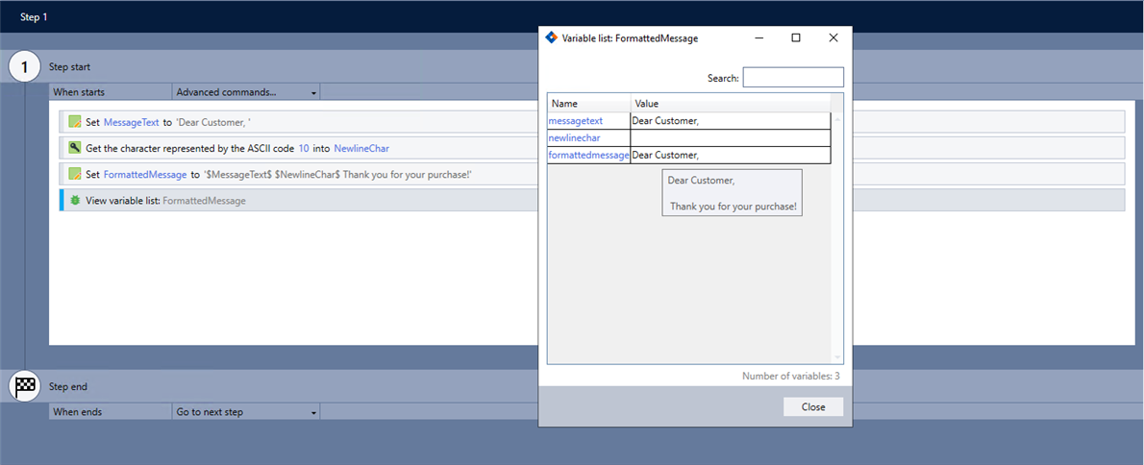Click the Close button in dialog
1144x465 pixels.
(812, 406)
